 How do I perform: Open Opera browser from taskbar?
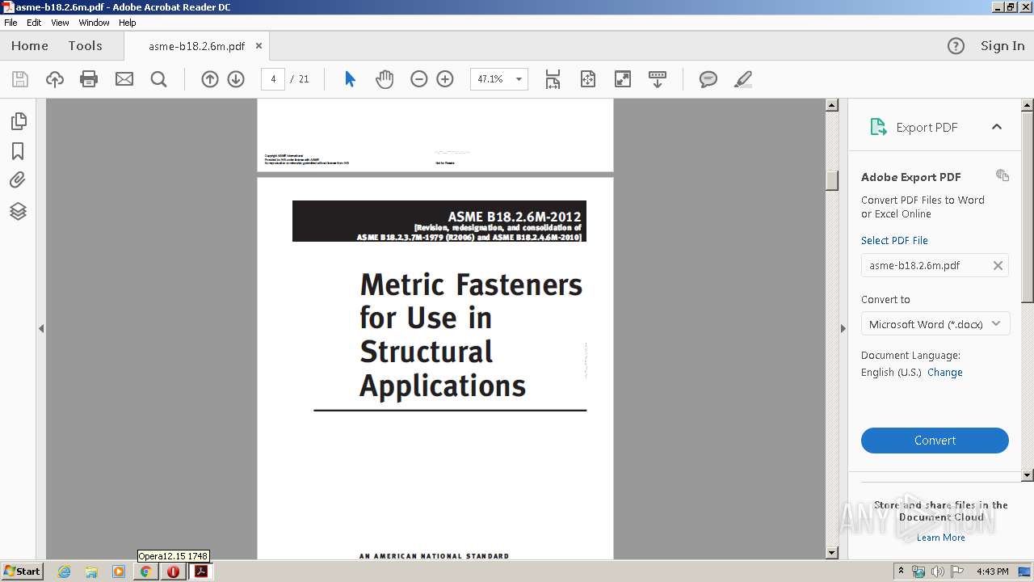point(173,571)
